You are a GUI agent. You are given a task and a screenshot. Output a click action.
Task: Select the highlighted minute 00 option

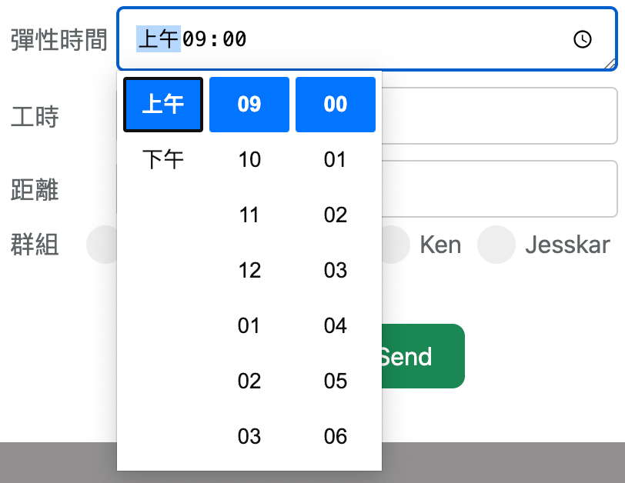click(336, 105)
